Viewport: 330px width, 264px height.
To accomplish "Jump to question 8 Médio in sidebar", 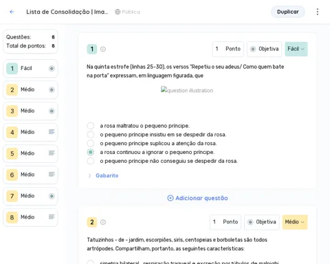I will [30, 217].
